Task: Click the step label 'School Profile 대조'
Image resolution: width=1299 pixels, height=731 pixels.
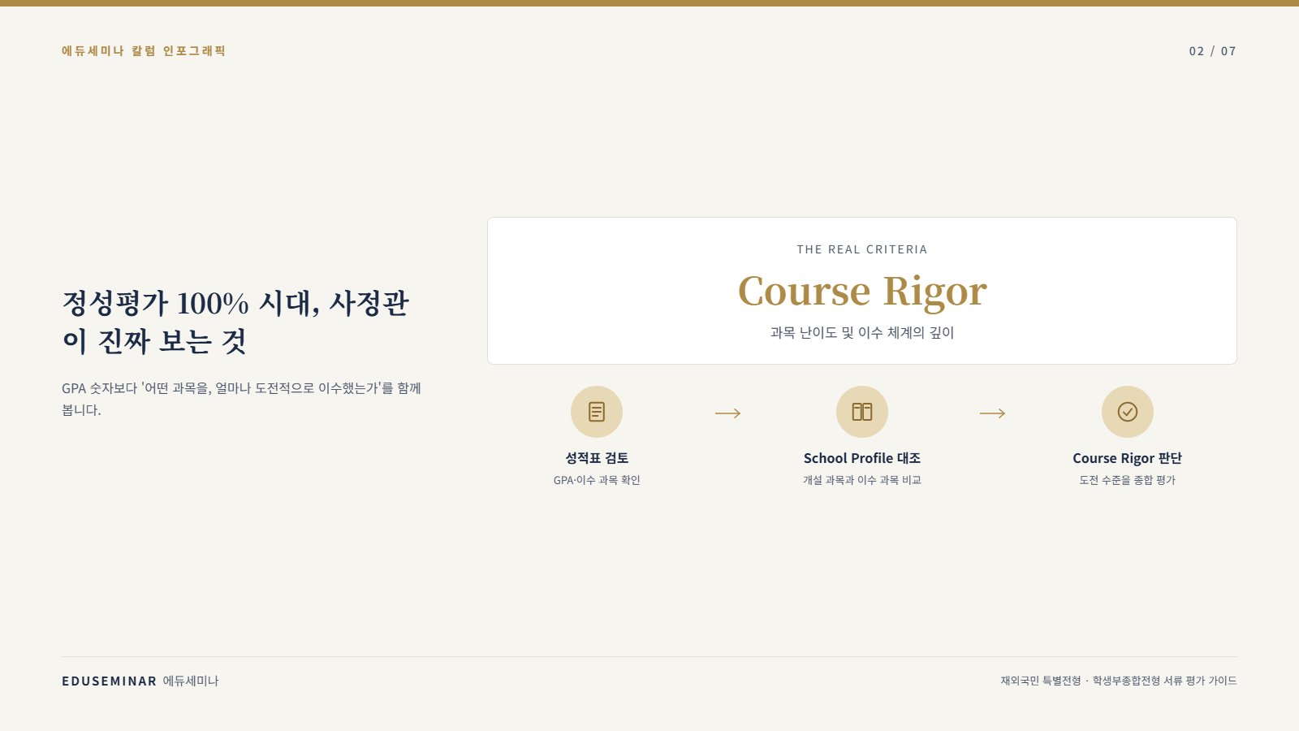Action: (x=862, y=458)
